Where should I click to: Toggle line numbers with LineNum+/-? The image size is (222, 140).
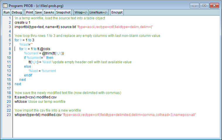click(99, 12)
